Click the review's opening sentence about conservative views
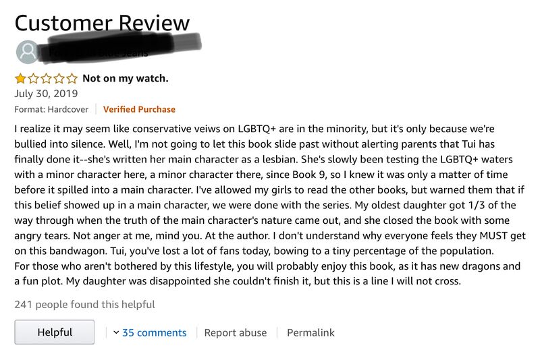The height and width of the screenshot is (362, 540). [x=263, y=127]
